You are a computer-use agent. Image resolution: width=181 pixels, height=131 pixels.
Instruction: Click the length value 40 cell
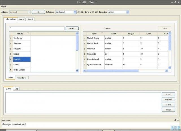(x=131, y=65)
